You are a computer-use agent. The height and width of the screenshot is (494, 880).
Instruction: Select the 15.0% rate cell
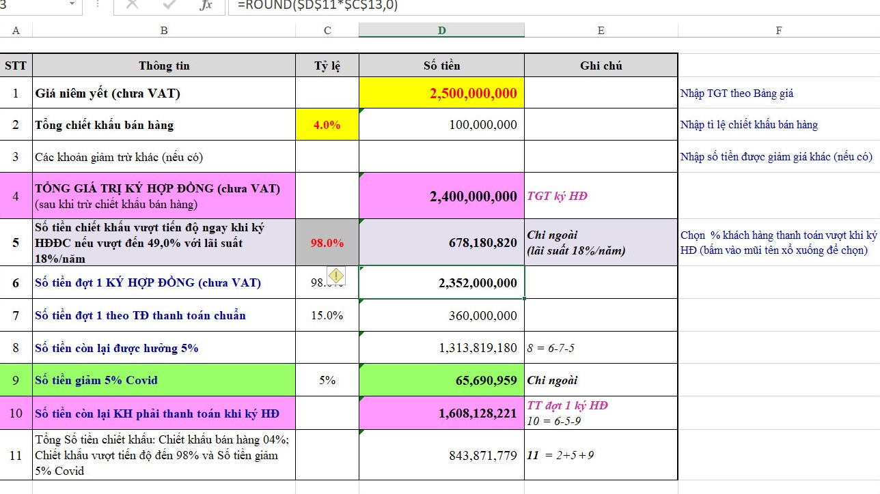327,315
